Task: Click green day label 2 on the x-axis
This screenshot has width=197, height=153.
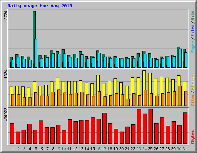Action: tap(18, 149)
